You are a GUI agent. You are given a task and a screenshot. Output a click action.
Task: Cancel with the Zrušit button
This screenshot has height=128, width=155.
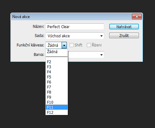click(124, 35)
